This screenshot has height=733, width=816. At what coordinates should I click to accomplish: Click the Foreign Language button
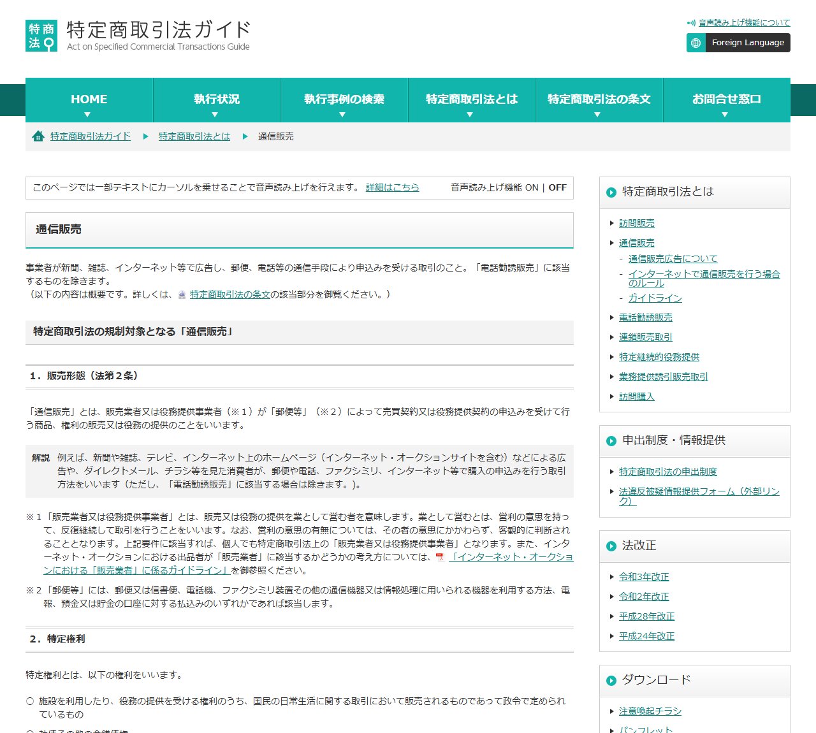click(x=738, y=43)
